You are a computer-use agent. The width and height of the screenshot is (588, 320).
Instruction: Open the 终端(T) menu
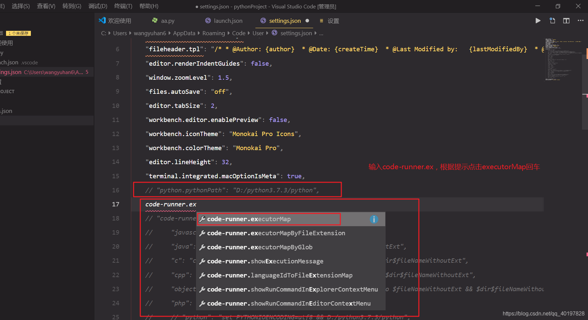pos(123,6)
